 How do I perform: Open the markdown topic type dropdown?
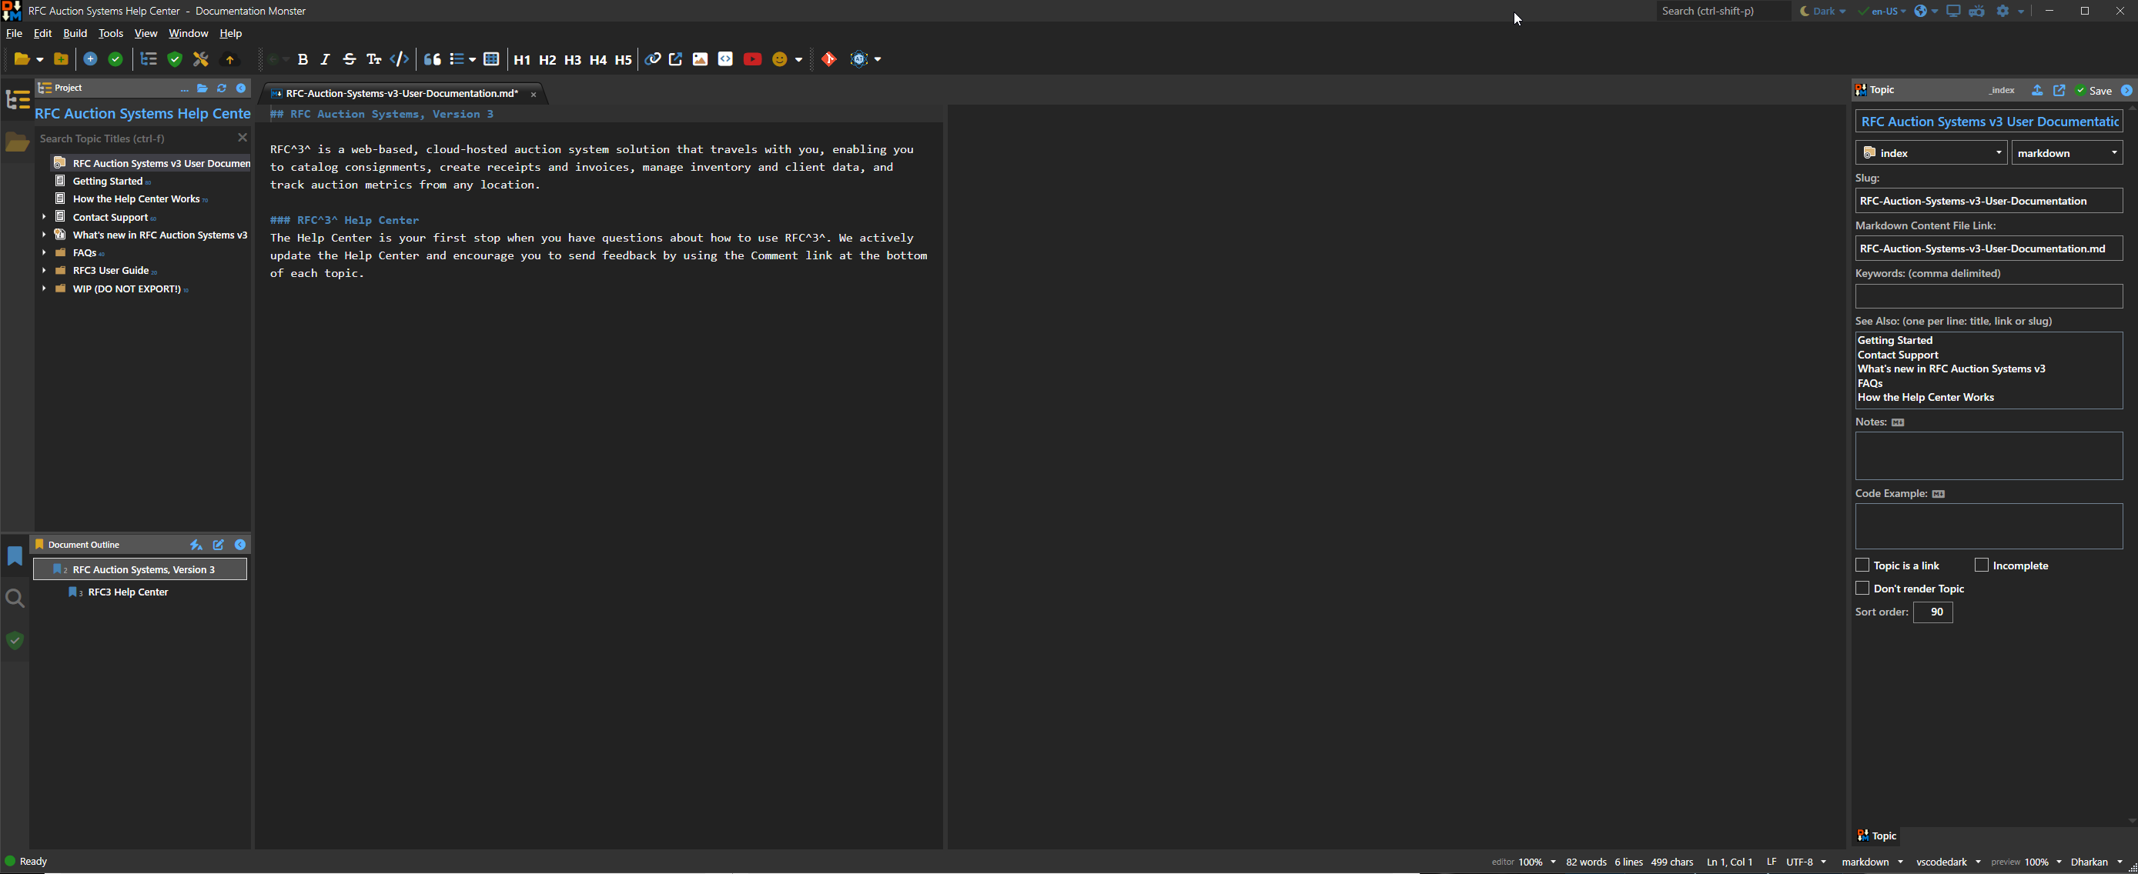(x=2066, y=152)
